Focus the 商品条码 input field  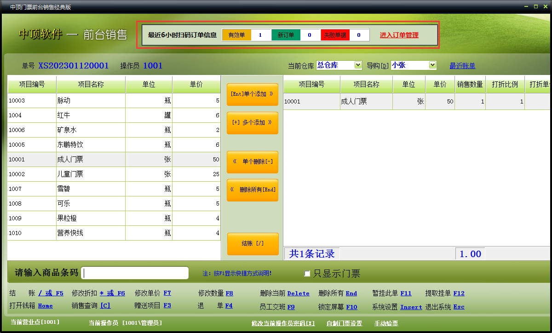[x=135, y=273]
